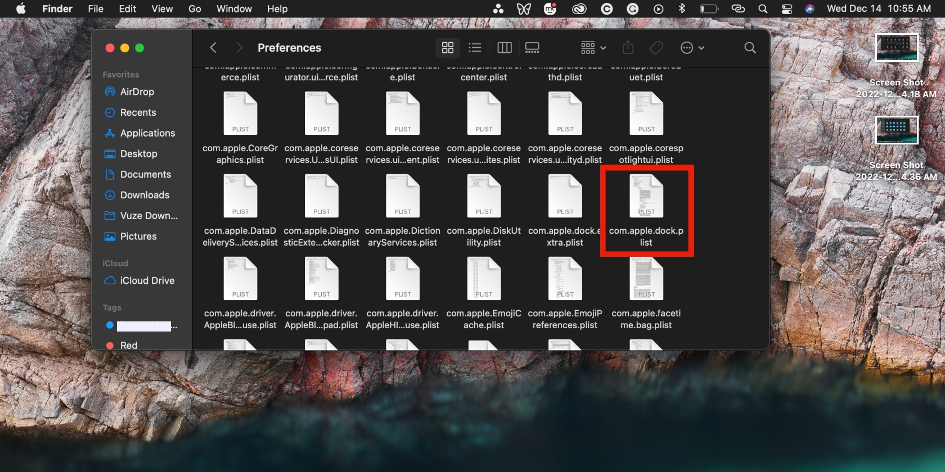
Task: Open the Apple menu
Action: click(21, 8)
